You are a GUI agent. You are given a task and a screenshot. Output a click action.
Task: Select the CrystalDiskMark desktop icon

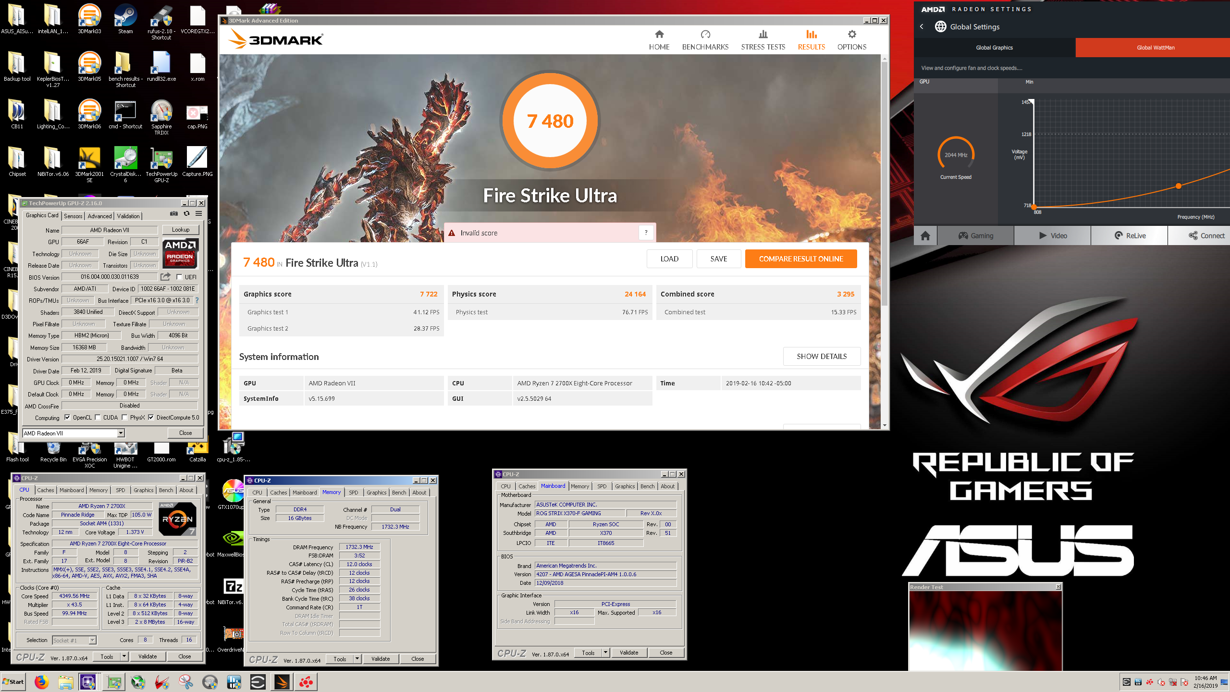[x=125, y=165]
